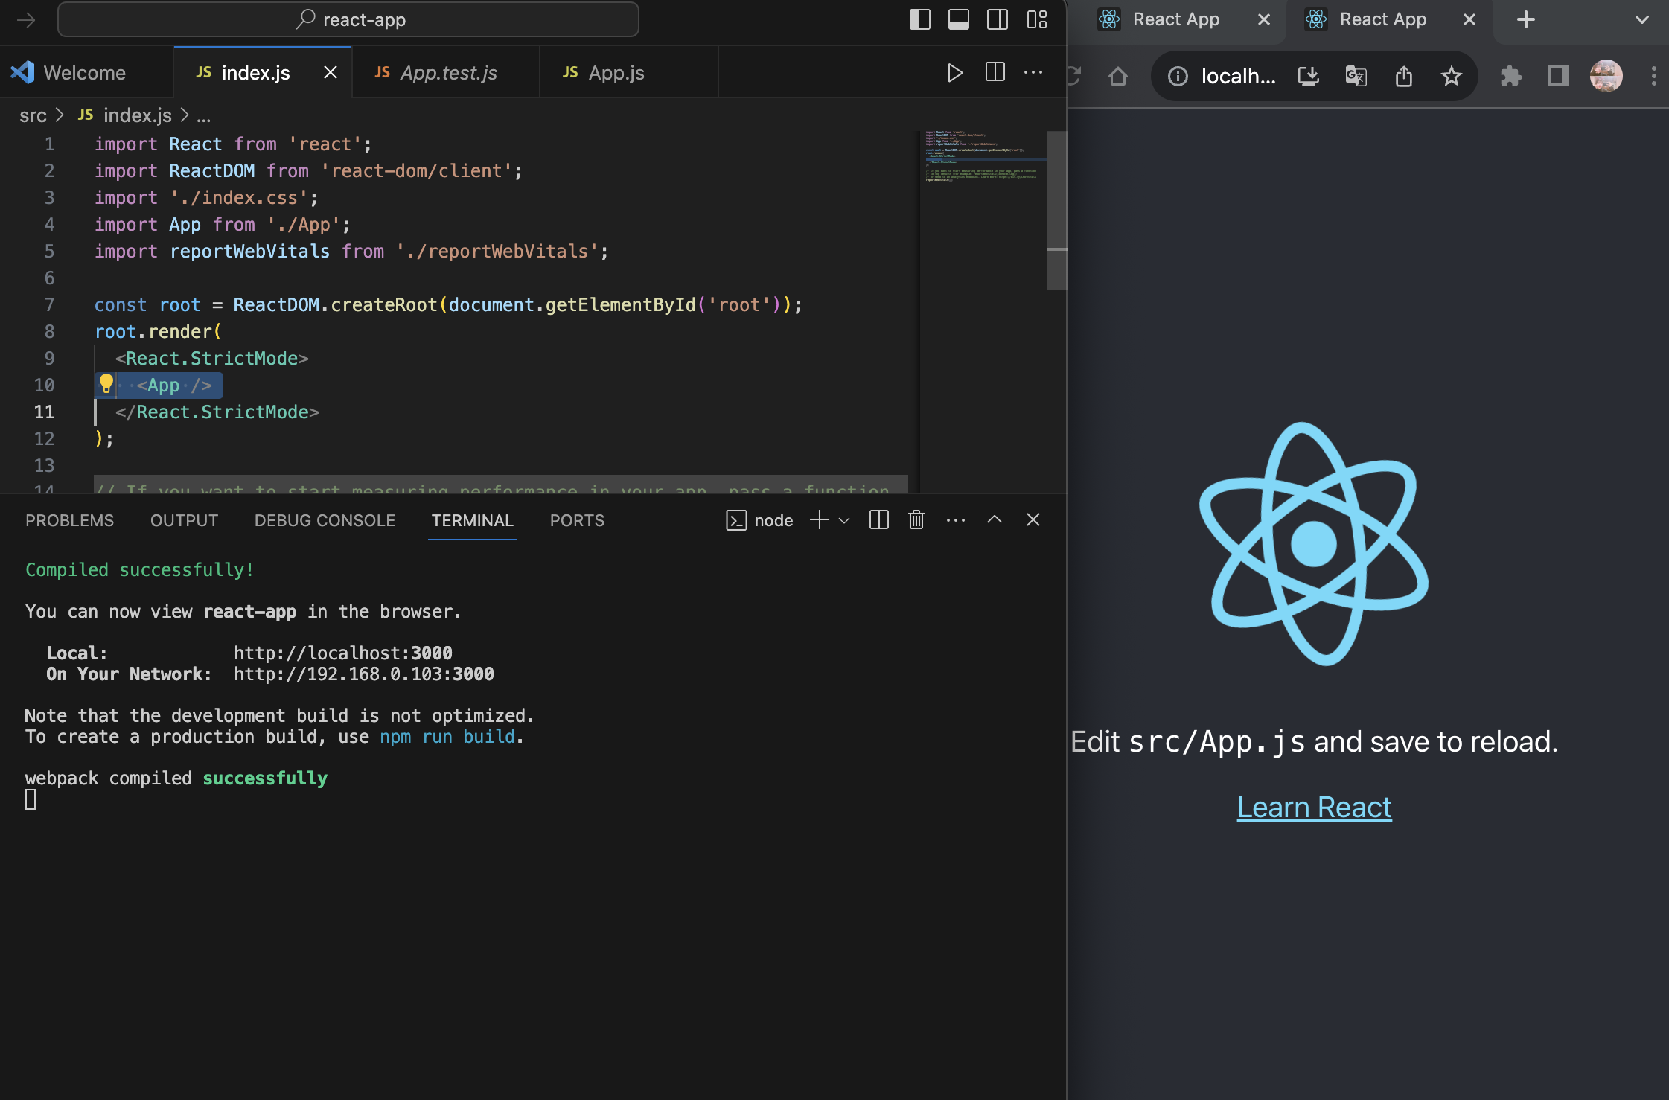The image size is (1669, 1100).
Task: Switch to the App.js editor tab
Action: [616, 73]
